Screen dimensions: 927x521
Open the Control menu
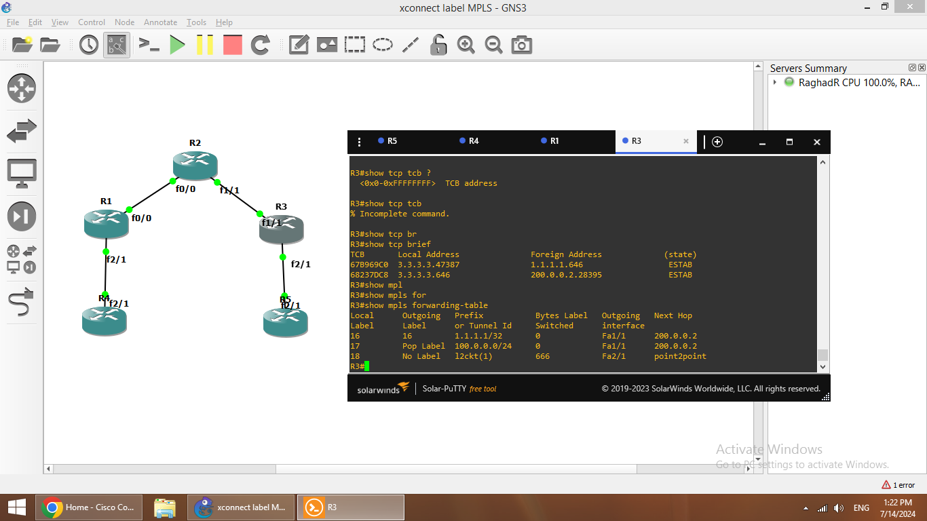[92, 22]
